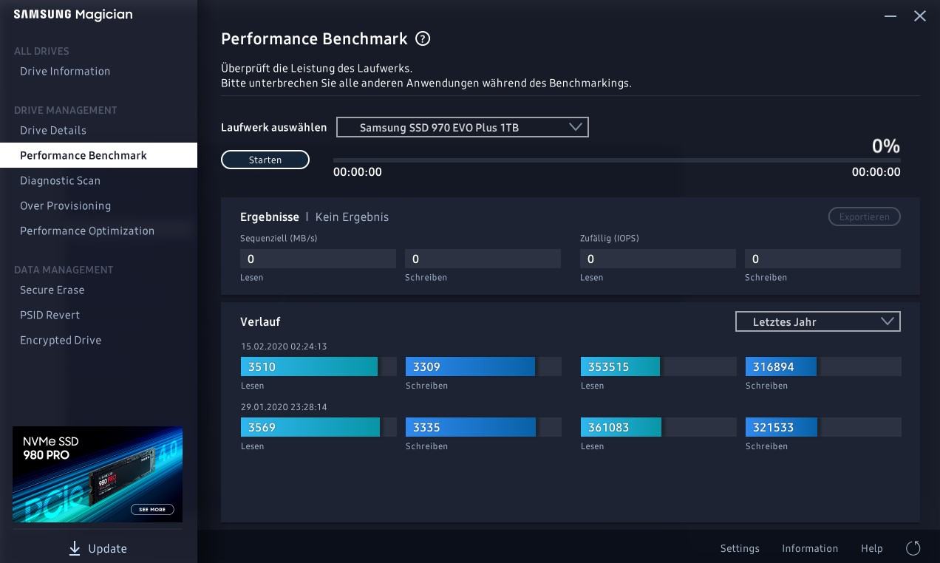
Task: Click the 3510 read history bar
Action: click(x=319, y=366)
